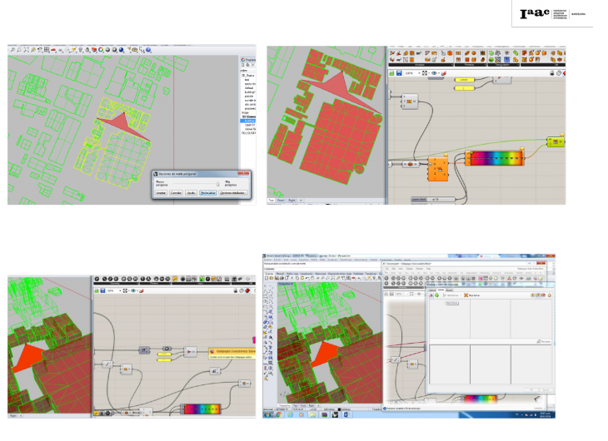Image resolution: width=608 pixels, height=441 pixels.
Task: Click Aceptar in the polygon mesh dialog
Action: [x=161, y=192]
